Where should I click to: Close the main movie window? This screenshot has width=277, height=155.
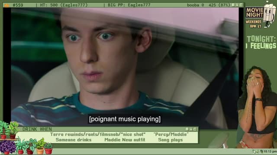[241, 5]
